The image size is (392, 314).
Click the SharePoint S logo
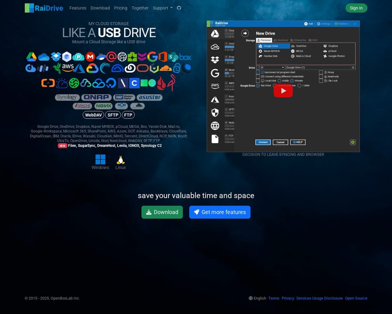173,57
